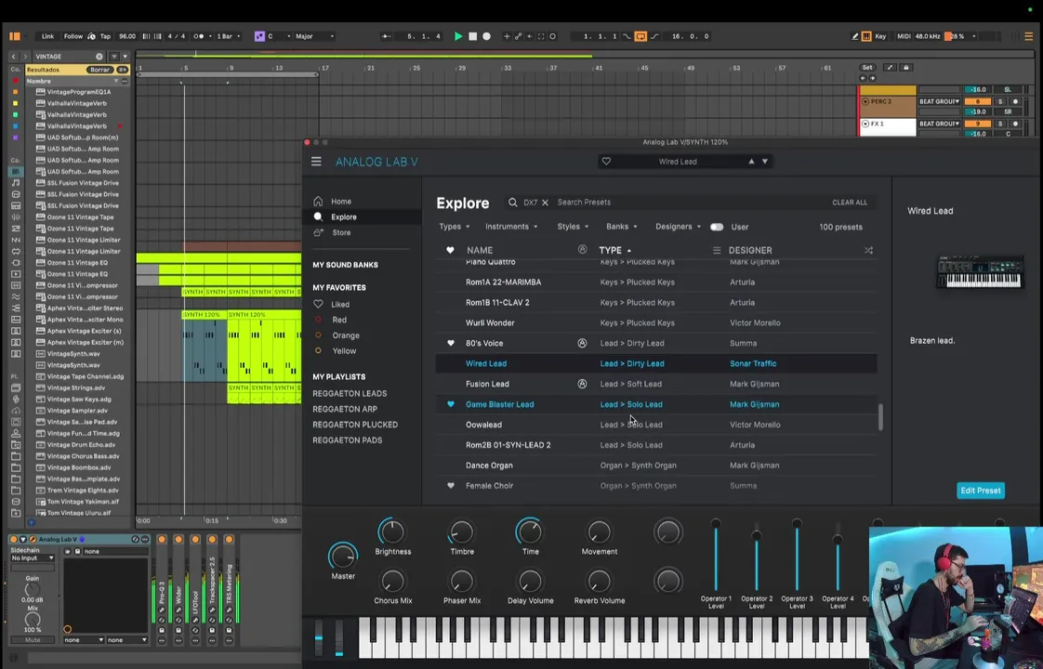Click the Tap tempo button
Viewport: 1043px width, 669px height.
click(105, 36)
